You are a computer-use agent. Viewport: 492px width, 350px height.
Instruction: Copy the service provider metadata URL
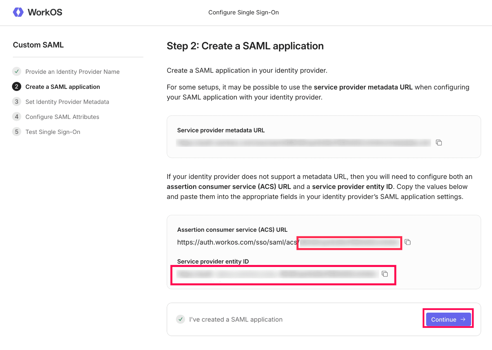point(439,143)
